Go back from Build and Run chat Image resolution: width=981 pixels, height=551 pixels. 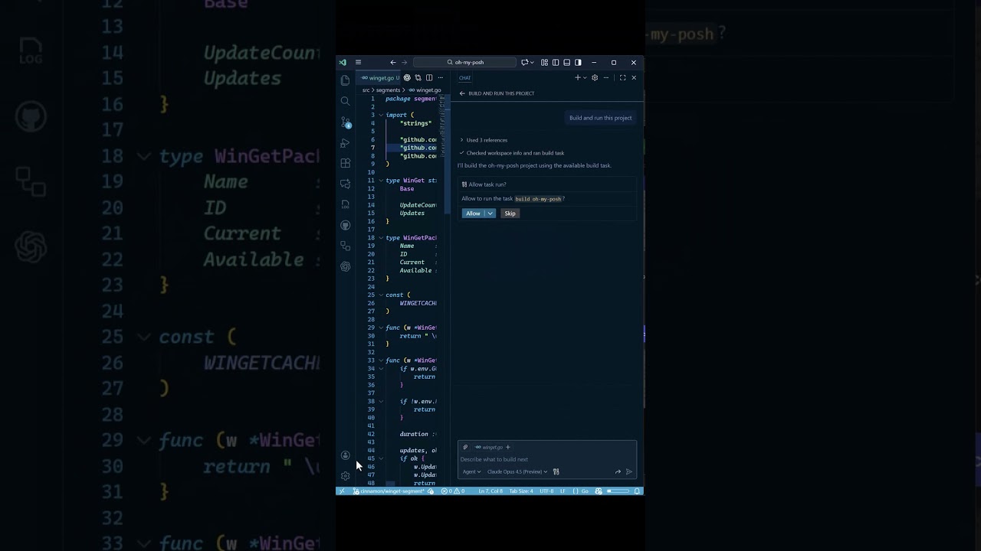pos(462,93)
